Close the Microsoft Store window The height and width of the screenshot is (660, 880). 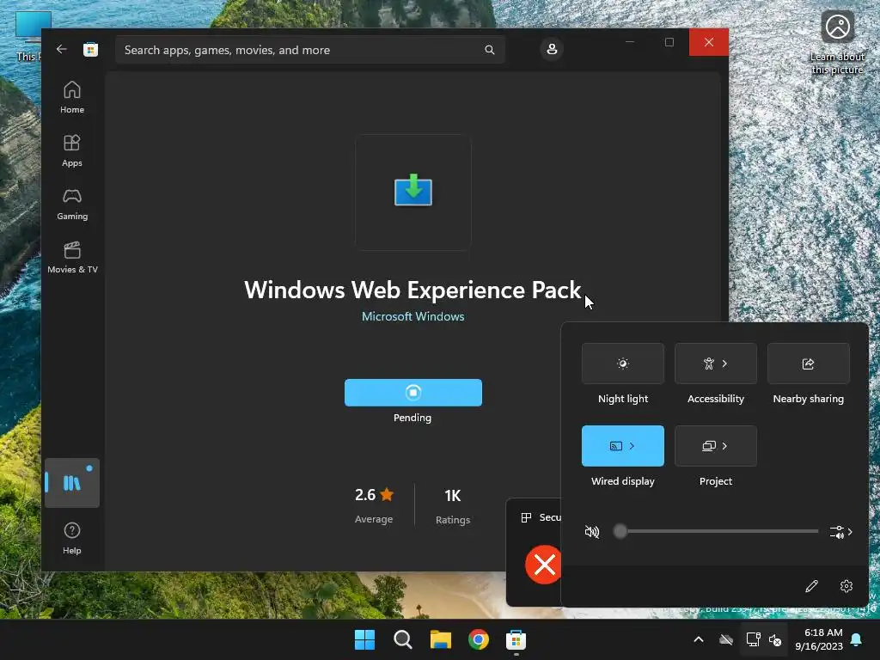(x=709, y=42)
